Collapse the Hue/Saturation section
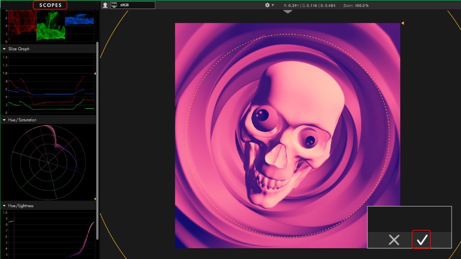This screenshot has height=259, width=461. (x=4, y=120)
